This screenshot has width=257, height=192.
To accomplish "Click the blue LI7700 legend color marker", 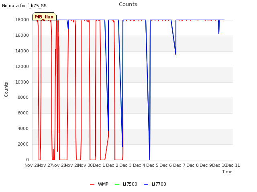I will (146, 185).
